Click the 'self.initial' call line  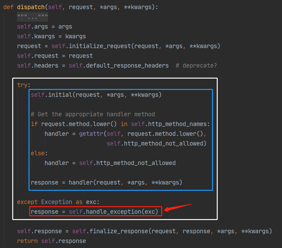(96, 95)
